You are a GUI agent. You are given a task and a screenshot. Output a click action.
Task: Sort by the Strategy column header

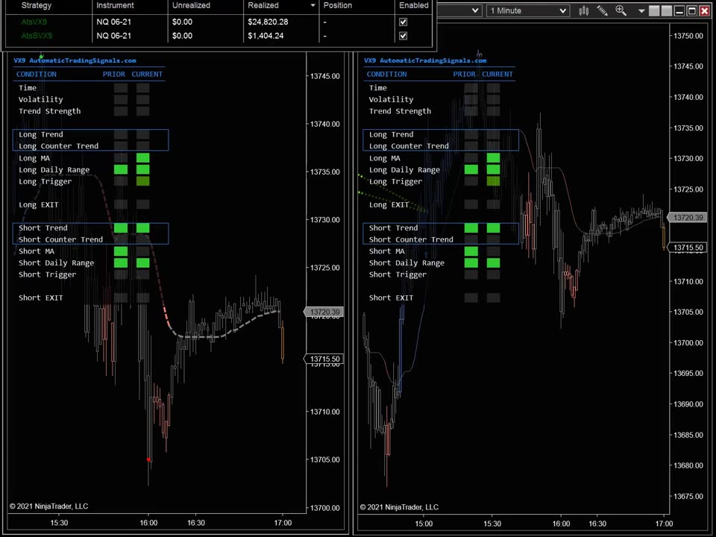(37, 5)
